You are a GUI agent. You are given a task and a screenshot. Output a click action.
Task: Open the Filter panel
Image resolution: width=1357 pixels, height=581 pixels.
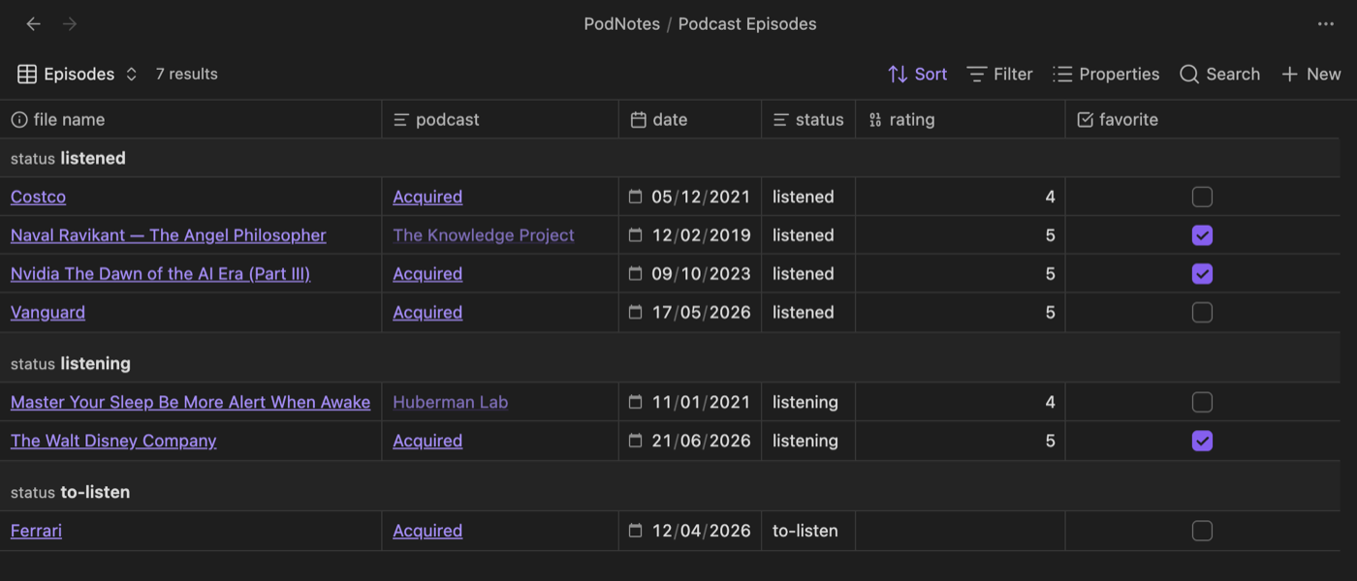[x=999, y=74]
